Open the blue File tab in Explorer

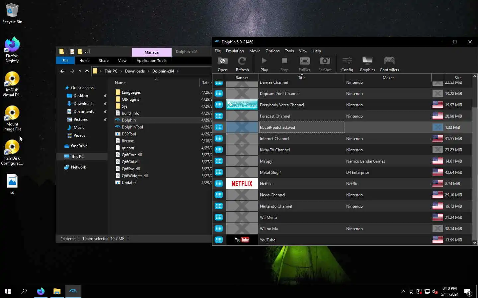pos(65,61)
